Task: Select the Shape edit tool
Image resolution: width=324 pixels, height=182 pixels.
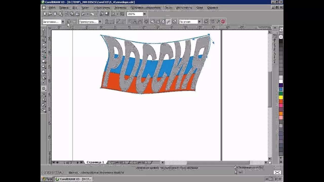Action: tap(44, 35)
